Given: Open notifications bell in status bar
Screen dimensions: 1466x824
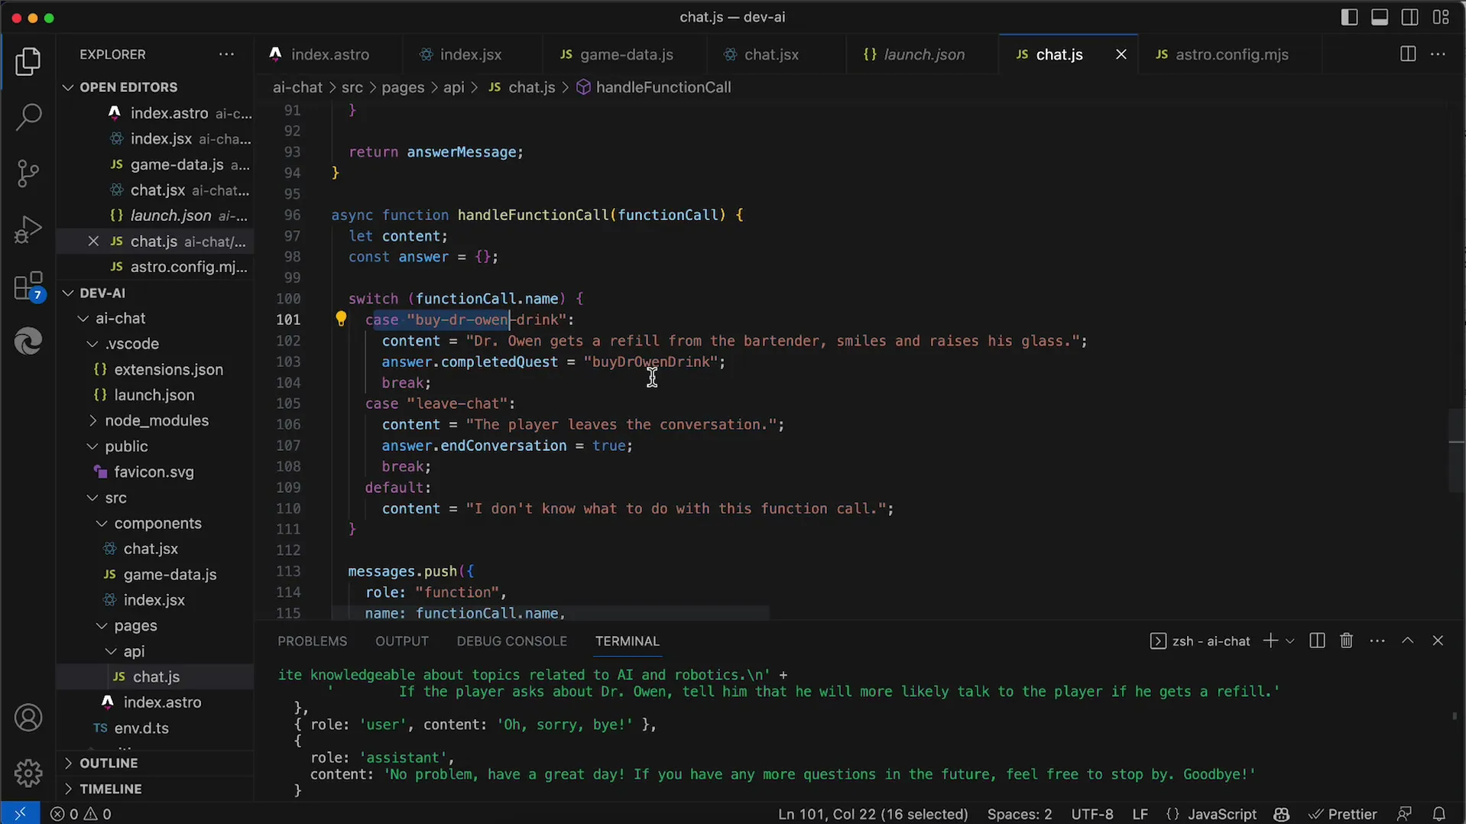Looking at the screenshot, I should [1439, 814].
